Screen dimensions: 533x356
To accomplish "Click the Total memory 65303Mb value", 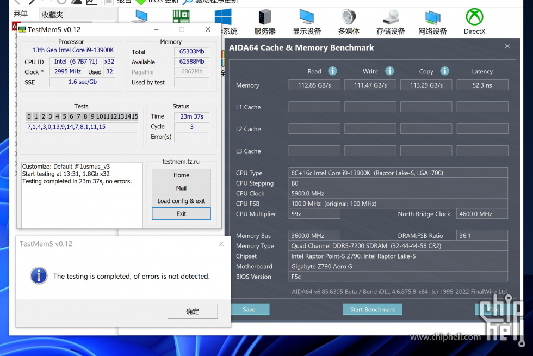I will 191,51.
